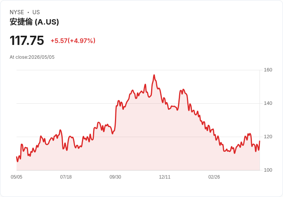Click the latest data point on chart line

click(260, 141)
